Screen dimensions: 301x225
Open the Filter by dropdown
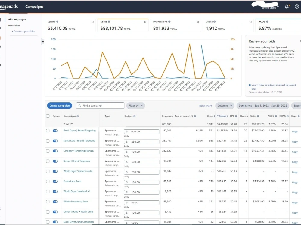(135, 106)
